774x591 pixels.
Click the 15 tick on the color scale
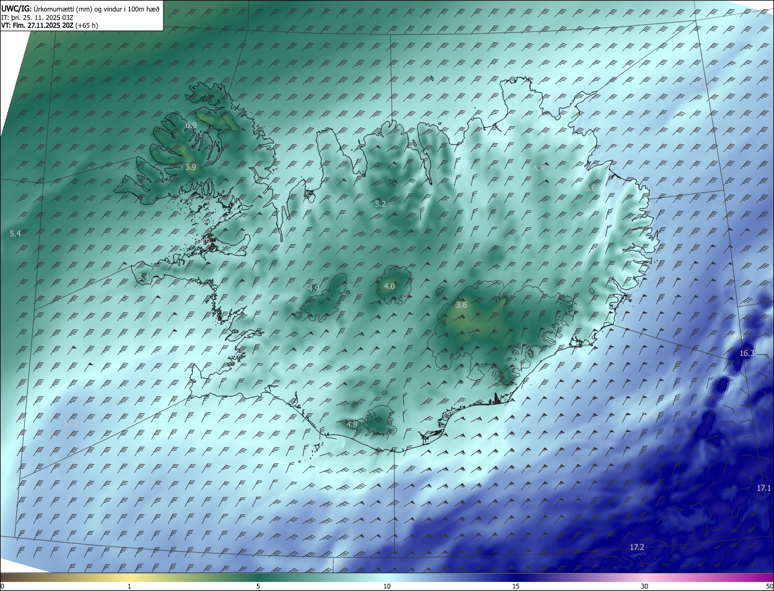516,586
